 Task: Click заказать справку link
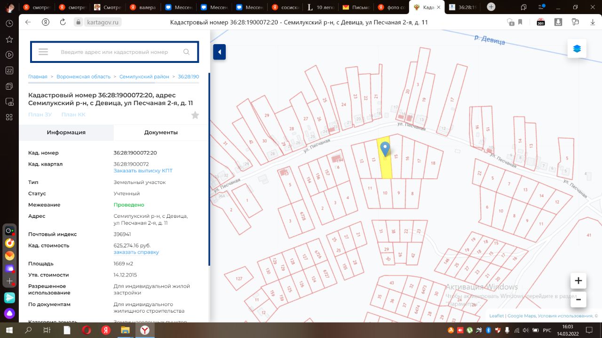pos(136,252)
